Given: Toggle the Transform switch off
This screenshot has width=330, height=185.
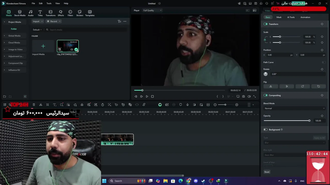Looking at the screenshot, I should [266, 24].
